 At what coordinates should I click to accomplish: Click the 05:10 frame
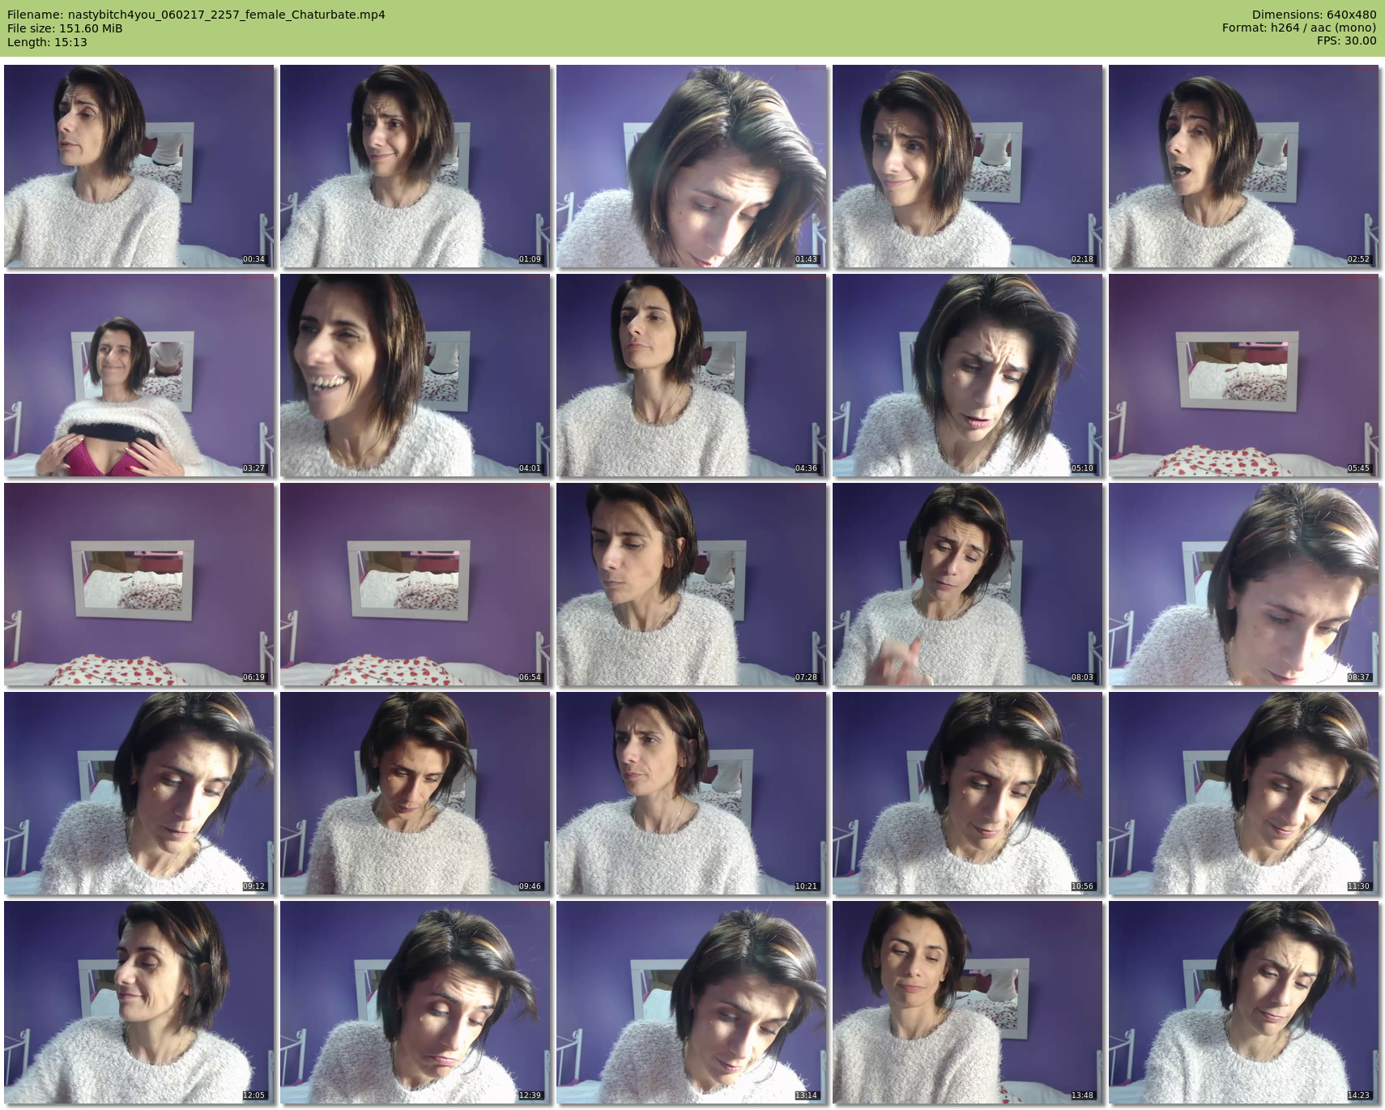(x=967, y=375)
